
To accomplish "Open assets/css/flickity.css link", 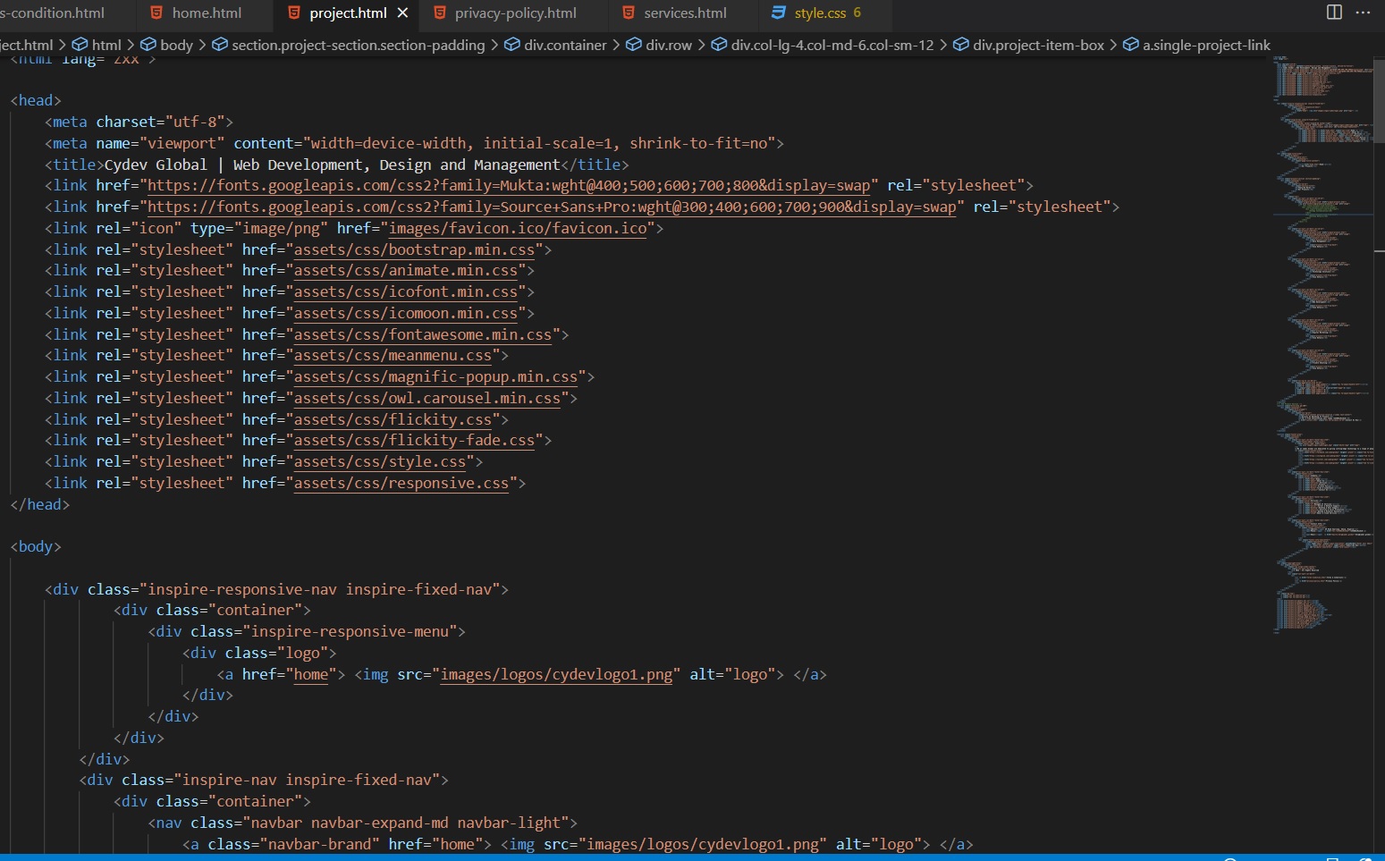I will [x=393, y=420].
